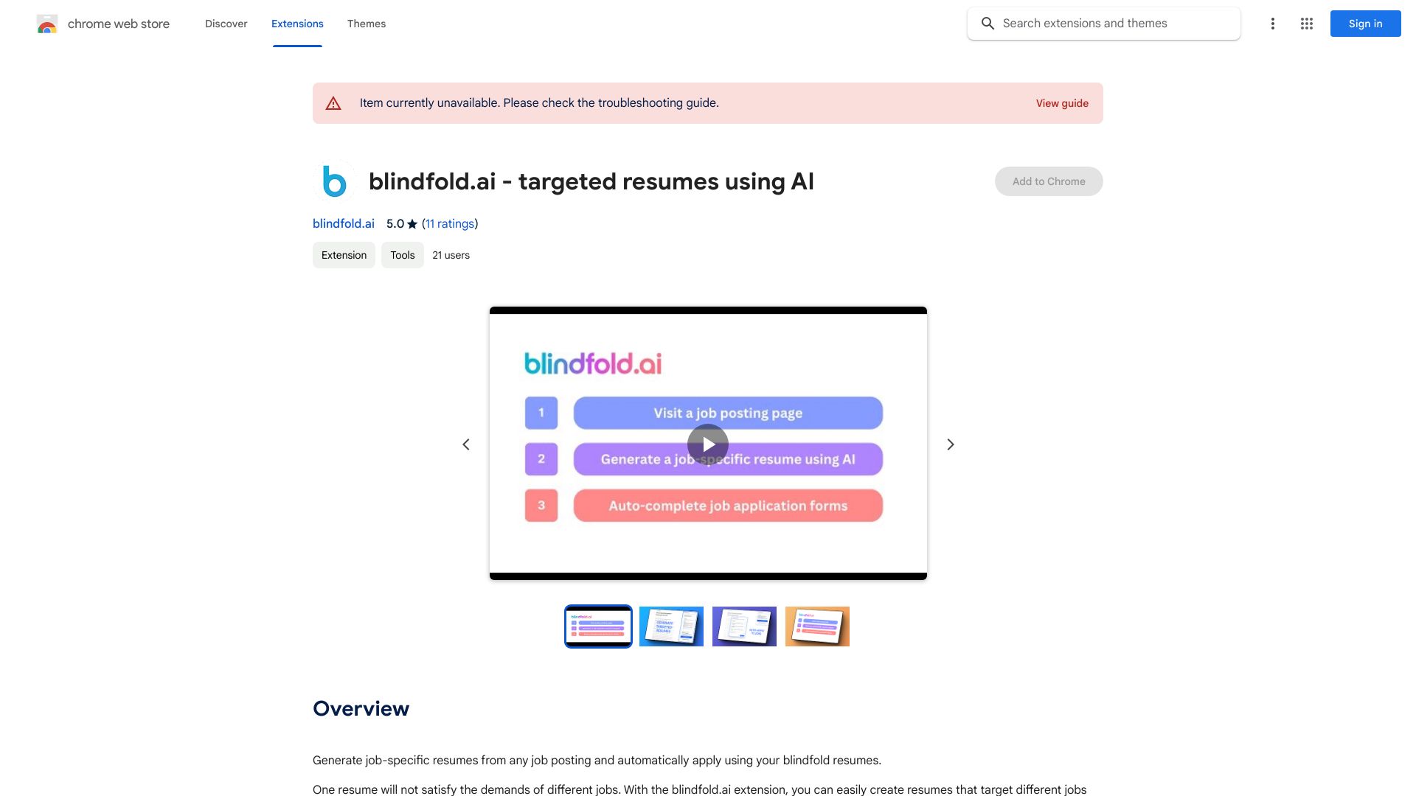Image resolution: width=1416 pixels, height=796 pixels.
Task: Click the Themes tab
Action: pos(367,24)
